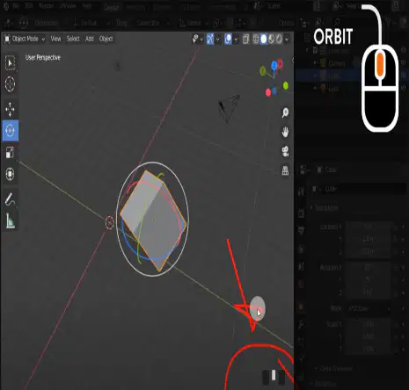409x390 pixels.
Task: Switch to rendered viewport shading
Action: pyautogui.click(x=279, y=39)
